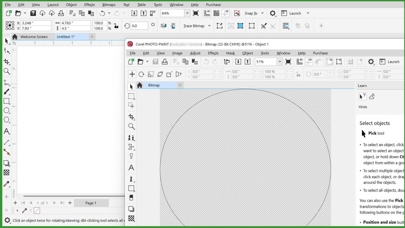Open the Mask menu in PHOTO-PAINT
The width and height of the screenshot is (405, 228).
click(x=231, y=53)
